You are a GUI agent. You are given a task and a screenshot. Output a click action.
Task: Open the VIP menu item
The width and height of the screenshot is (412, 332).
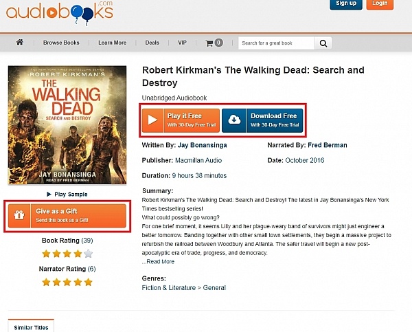[x=182, y=43]
